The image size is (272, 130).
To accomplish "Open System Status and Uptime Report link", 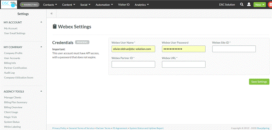I will pos(147,128).
